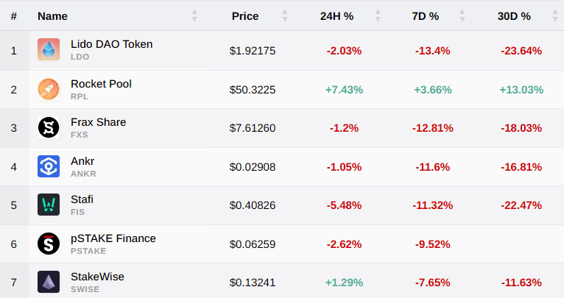Image resolution: width=564 pixels, height=298 pixels.
Task: Click Ankr price $0.02908
Action: click(x=253, y=167)
